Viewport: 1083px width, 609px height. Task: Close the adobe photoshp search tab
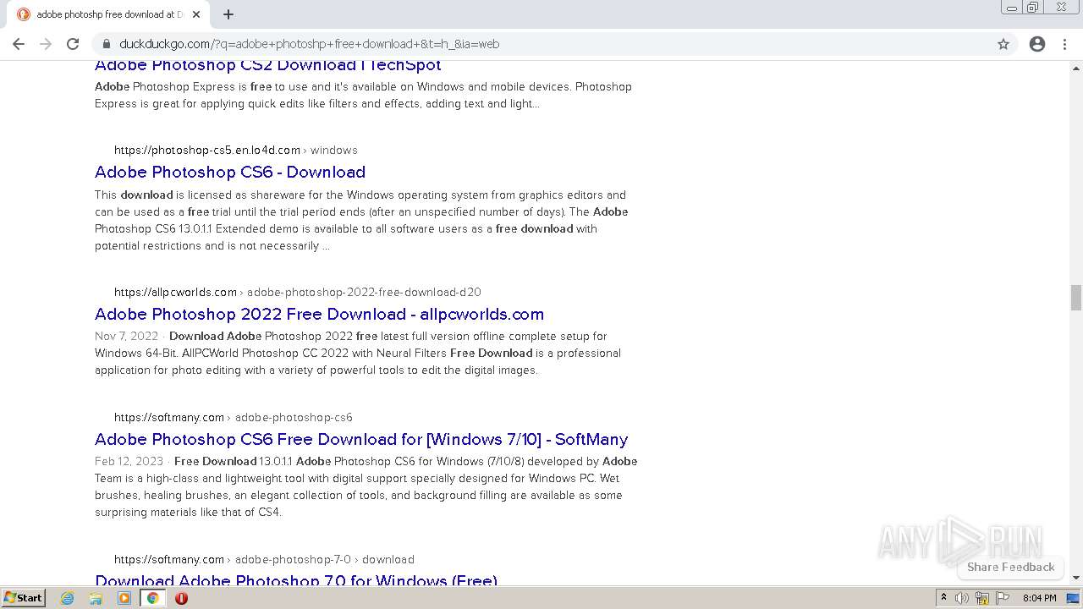click(196, 14)
